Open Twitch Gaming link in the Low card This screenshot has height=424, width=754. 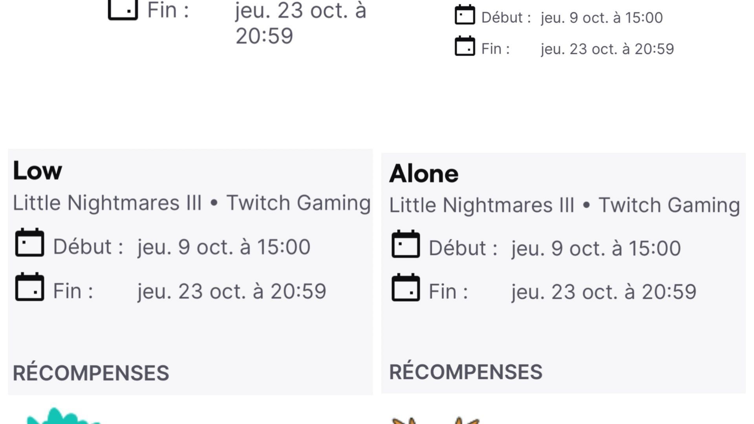point(298,203)
